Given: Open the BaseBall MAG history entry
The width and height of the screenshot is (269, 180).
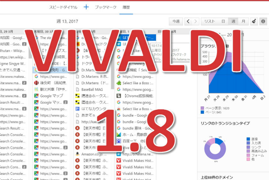Looking at the screenshot, I should pos(93,89).
